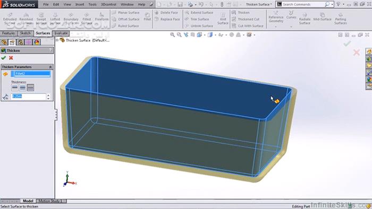
Task: Expand Thicken Surface flyout tree
Action: pyautogui.click(x=57, y=40)
